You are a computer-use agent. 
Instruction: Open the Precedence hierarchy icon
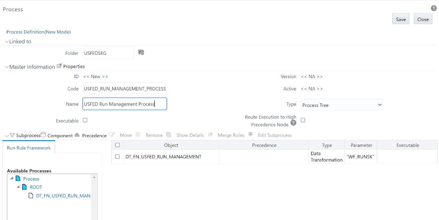coord(77,135)
